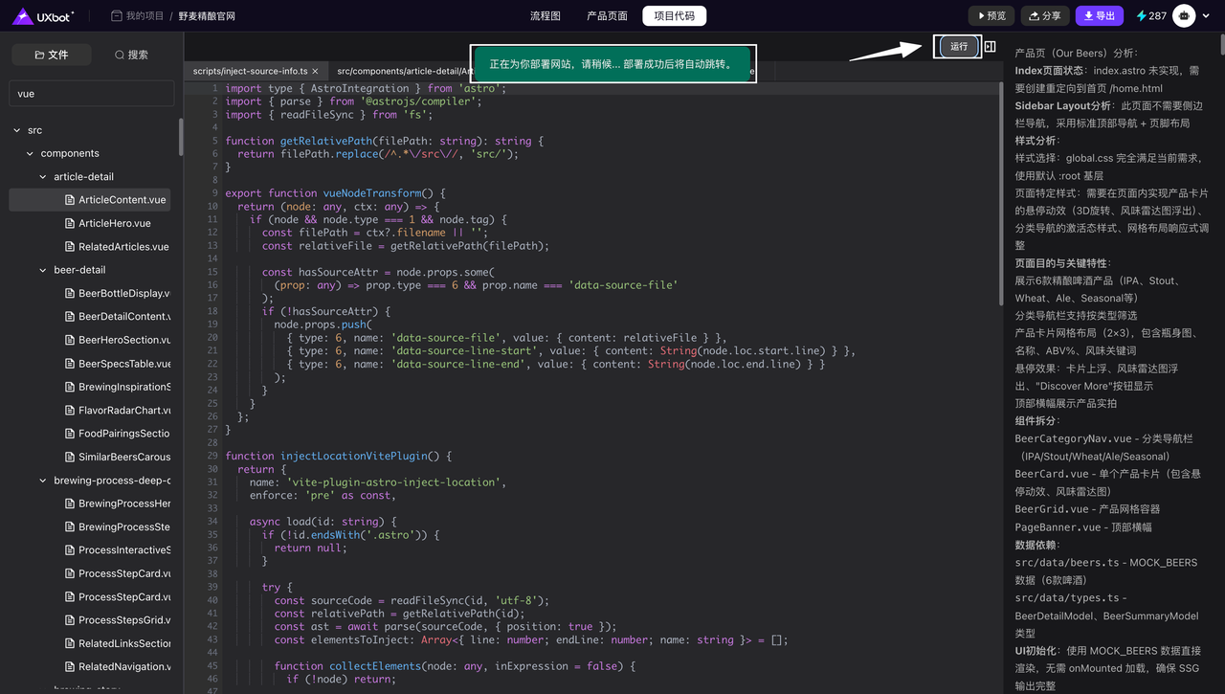The image size is (1225, 694).
Task: Expand the dropdown arrow beside the avatar
Action: click(x=1208, y=16)
